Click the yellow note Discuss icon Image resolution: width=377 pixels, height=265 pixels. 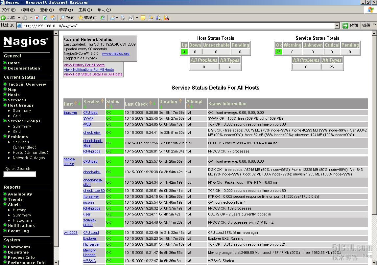[x=143, y=18]
